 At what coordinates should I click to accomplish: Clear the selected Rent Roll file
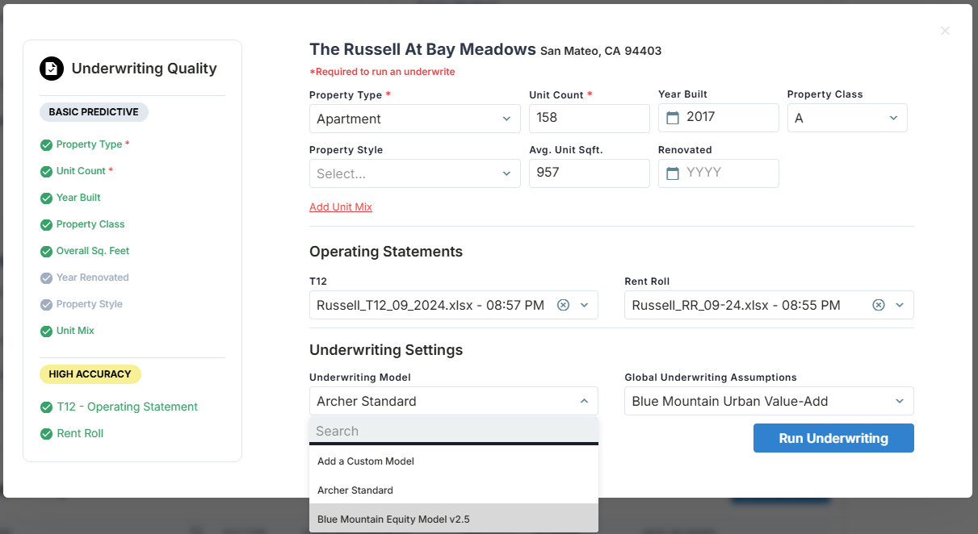pyautogui.click(x=879, y=305)
